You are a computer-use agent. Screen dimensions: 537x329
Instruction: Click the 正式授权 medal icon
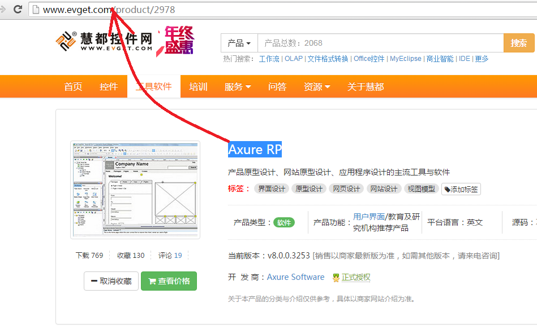(x=336, y=278)
